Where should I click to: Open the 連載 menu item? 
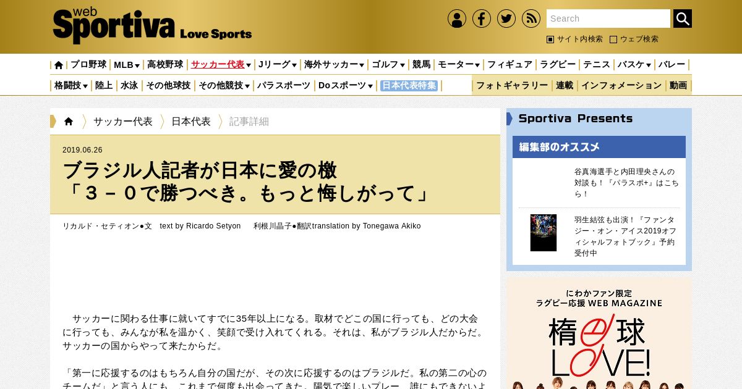(x=565, y=86)
